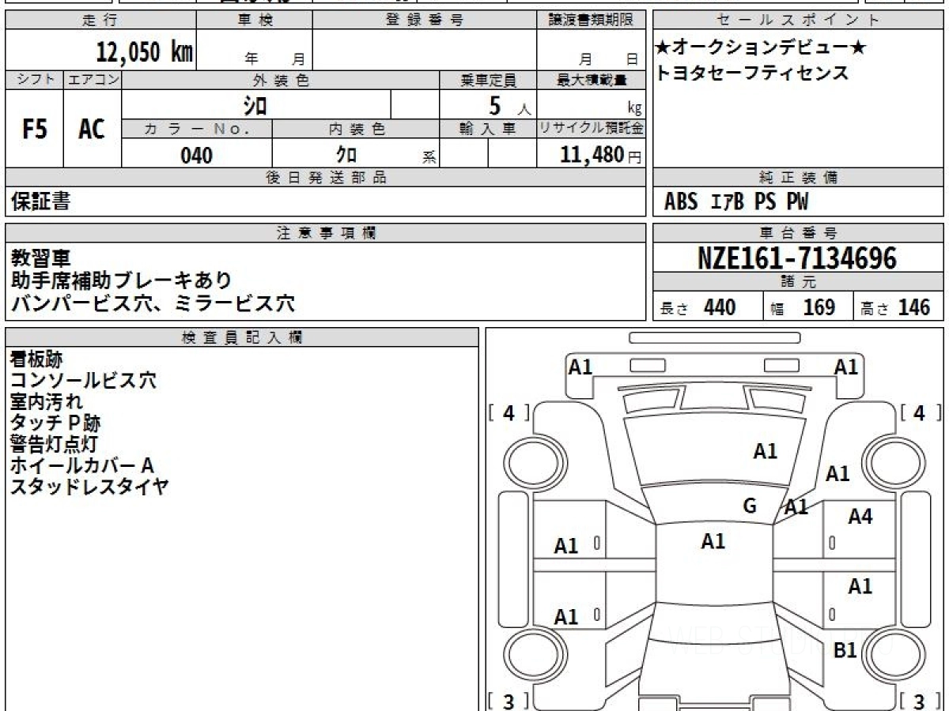This screenshot has width=949, height=711.
Task: Click chassis number NZE161-7134696
Action: [798, 258]
